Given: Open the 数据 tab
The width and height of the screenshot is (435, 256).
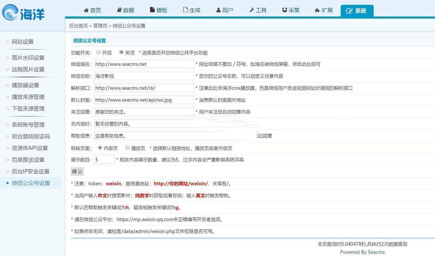Looking at the screenshot, I should (125, 10).
